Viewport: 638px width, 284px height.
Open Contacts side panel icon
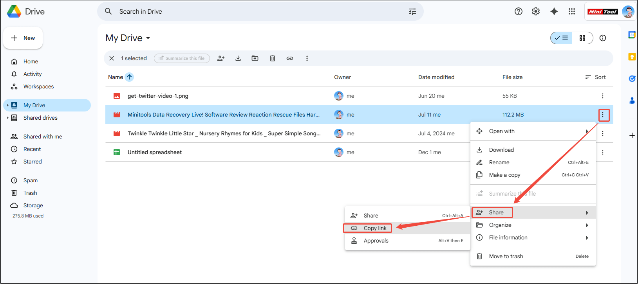pos(632,101)
